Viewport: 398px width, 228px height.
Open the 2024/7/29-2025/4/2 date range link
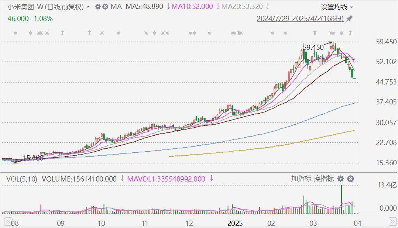(300, 18)
